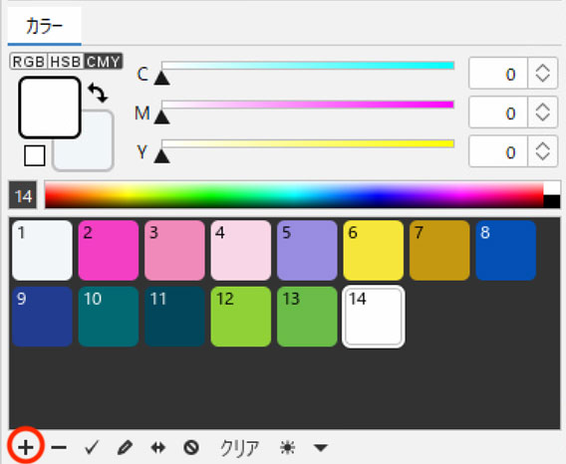
Task: Select swatch 12 lime green
Action: pyautogui.click(x=241, y=317)
